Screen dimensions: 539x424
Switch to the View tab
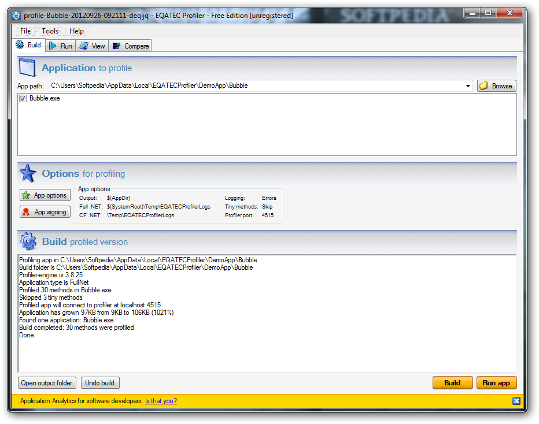click(x=92, y=46)
